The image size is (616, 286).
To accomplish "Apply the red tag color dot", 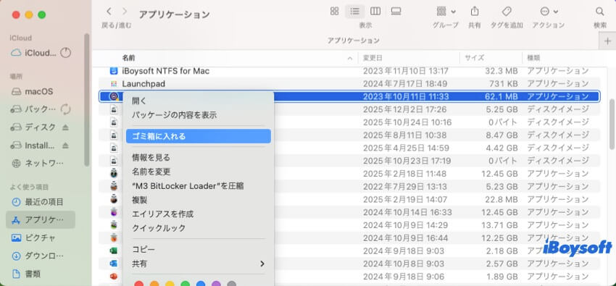I will (138, 285).
